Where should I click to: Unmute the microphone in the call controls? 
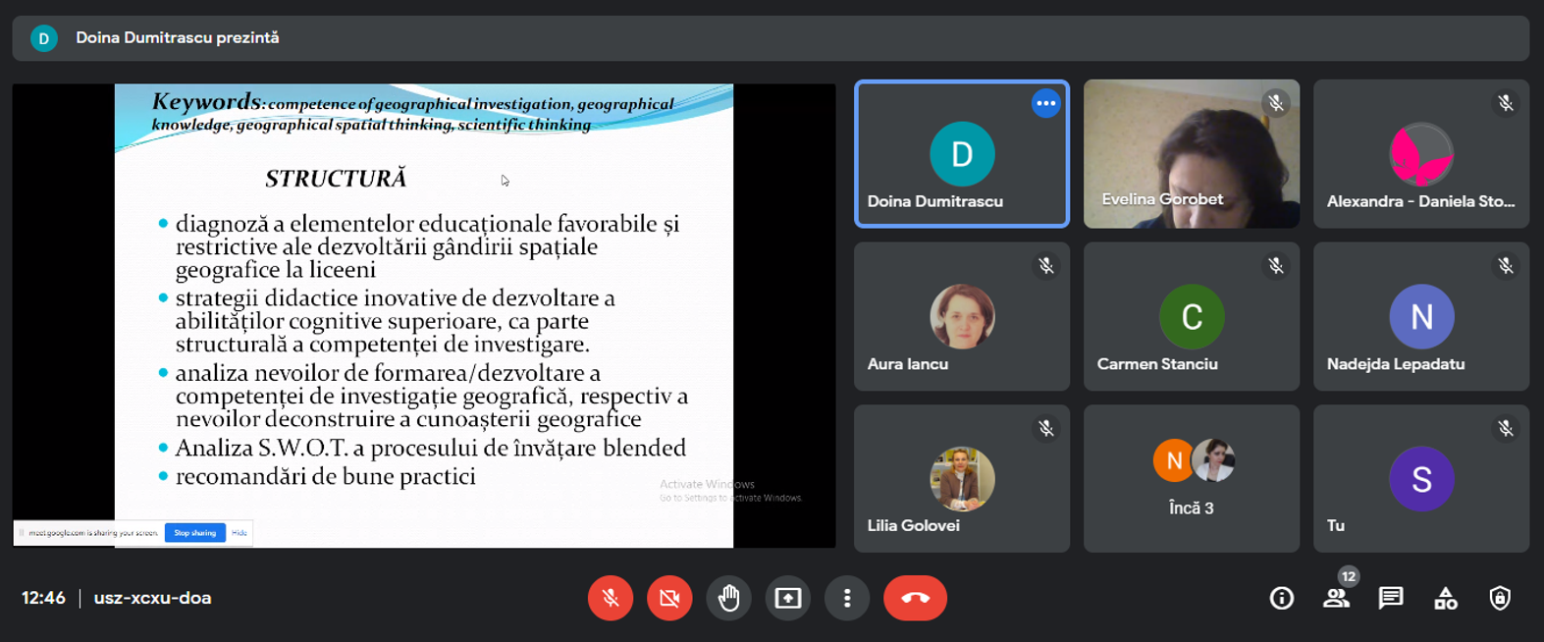point(611,598)
